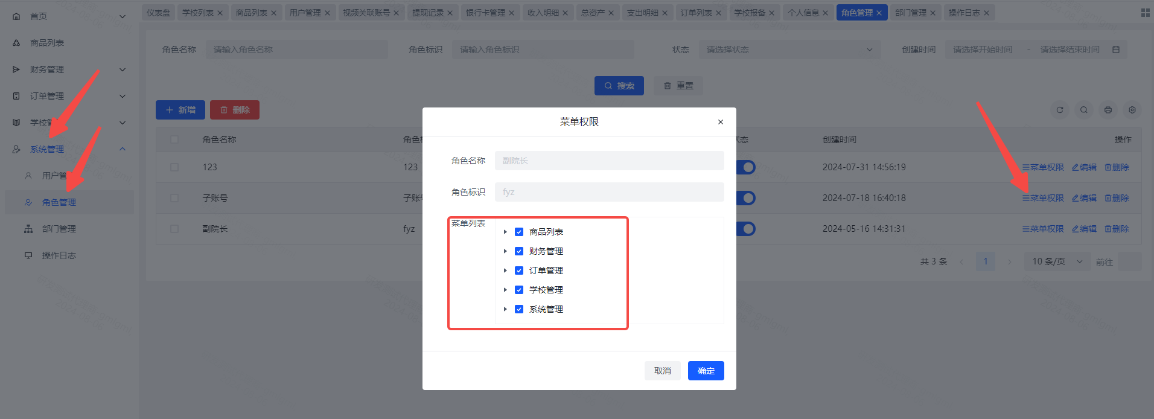Screen dimensions: 1154x419
Task: Open the 状态 select dropdown
Action: click(x=789, y=50)
